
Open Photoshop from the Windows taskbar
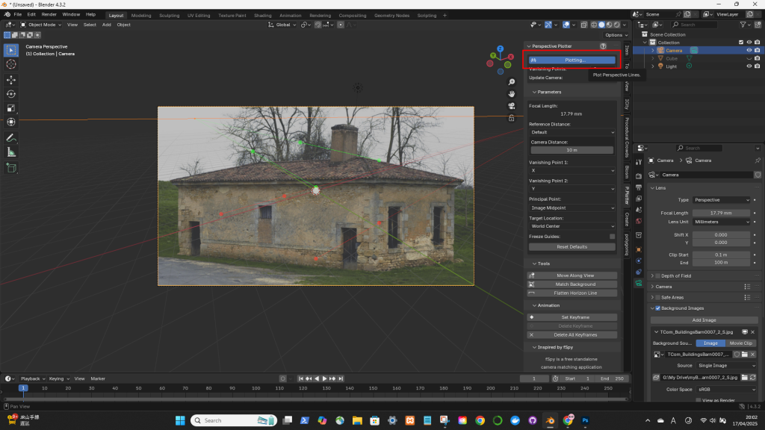coord(585,420)
